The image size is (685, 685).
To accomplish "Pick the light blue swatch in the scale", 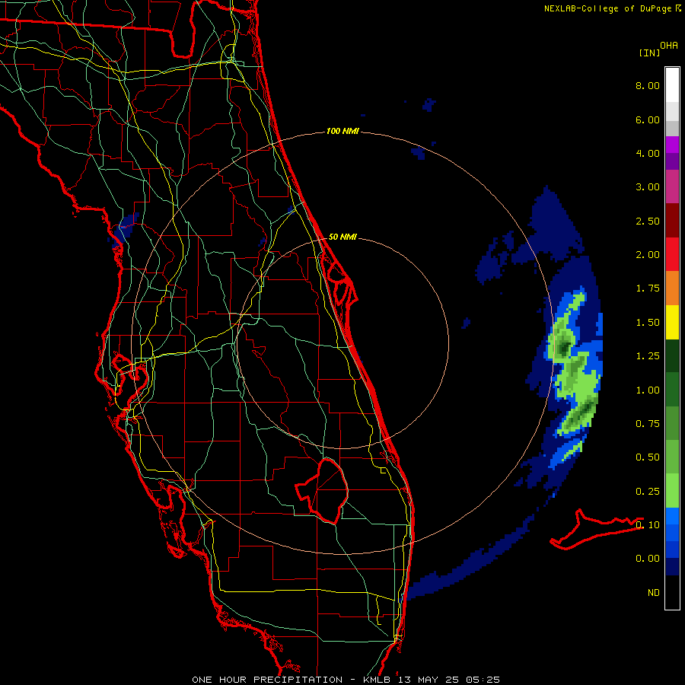I will [672, 516].
